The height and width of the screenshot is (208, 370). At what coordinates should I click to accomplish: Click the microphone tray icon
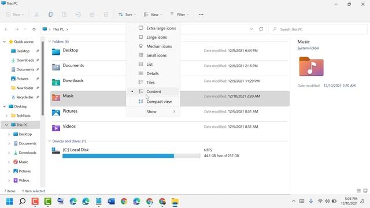311,201
